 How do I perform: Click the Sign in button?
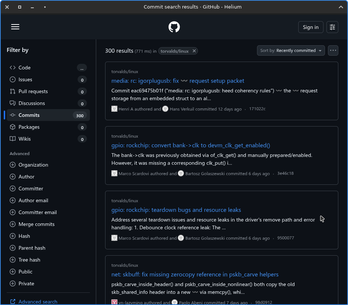pyautogui.click(x=310, y=27)
